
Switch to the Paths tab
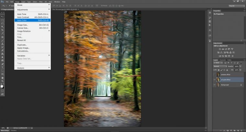pyautogui.click(x=229, y=60)
